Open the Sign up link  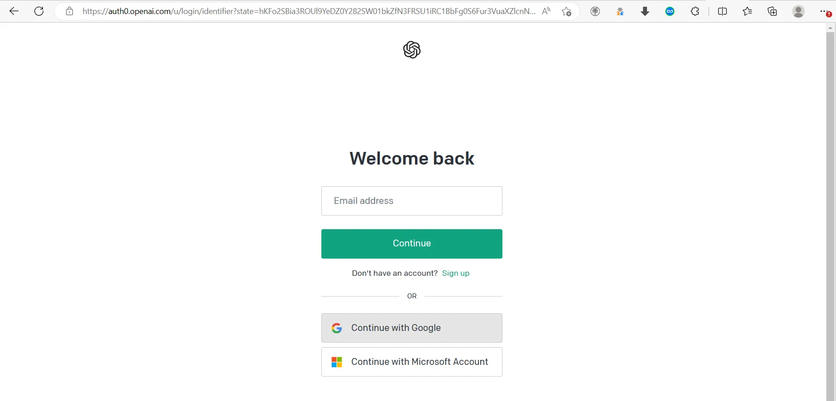pos(456,273)
